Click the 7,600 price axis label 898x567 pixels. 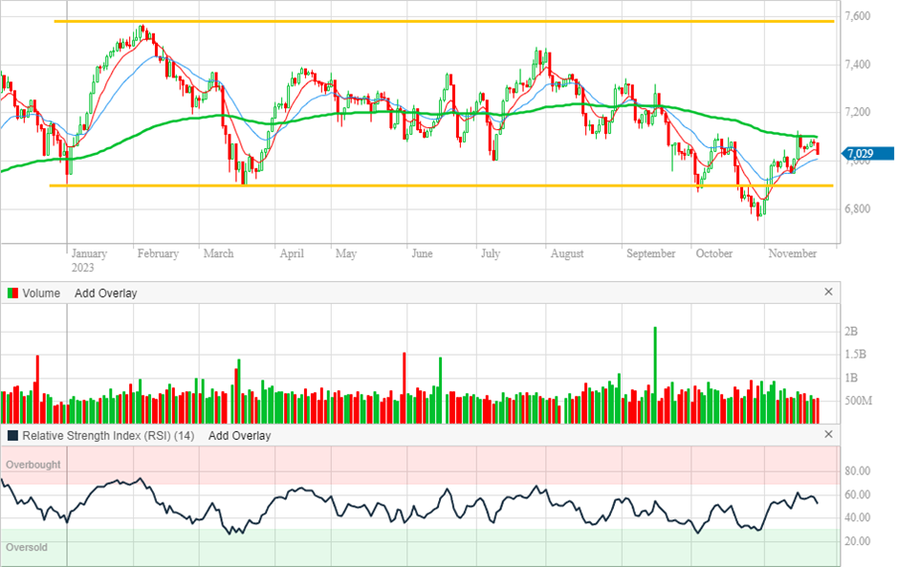point(857,17)
